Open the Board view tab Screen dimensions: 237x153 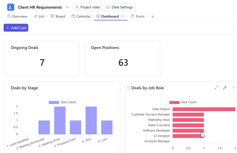pos(58,16)
